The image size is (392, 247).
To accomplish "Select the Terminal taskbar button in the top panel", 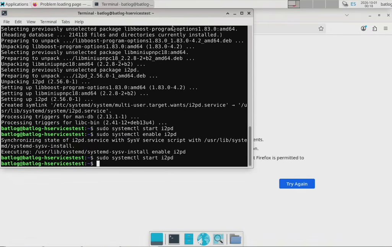I will [x=124, y=4].
